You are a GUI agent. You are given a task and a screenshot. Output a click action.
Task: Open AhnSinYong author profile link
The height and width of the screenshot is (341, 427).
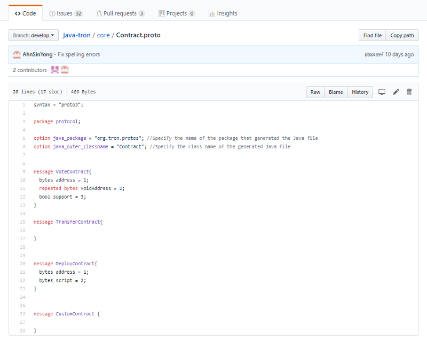click(37, 54)
